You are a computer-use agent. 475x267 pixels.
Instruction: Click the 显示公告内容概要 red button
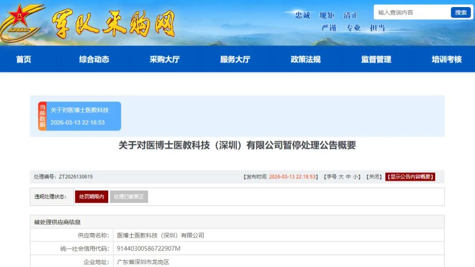(x=409, y=177)
